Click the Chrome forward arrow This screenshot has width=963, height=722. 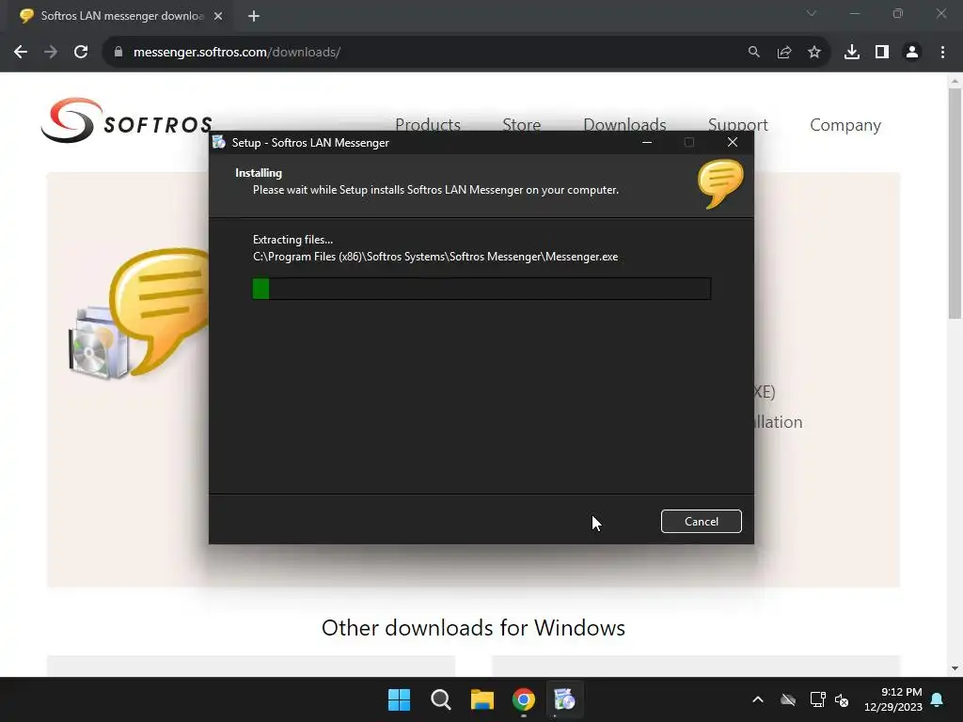point(51,53)
